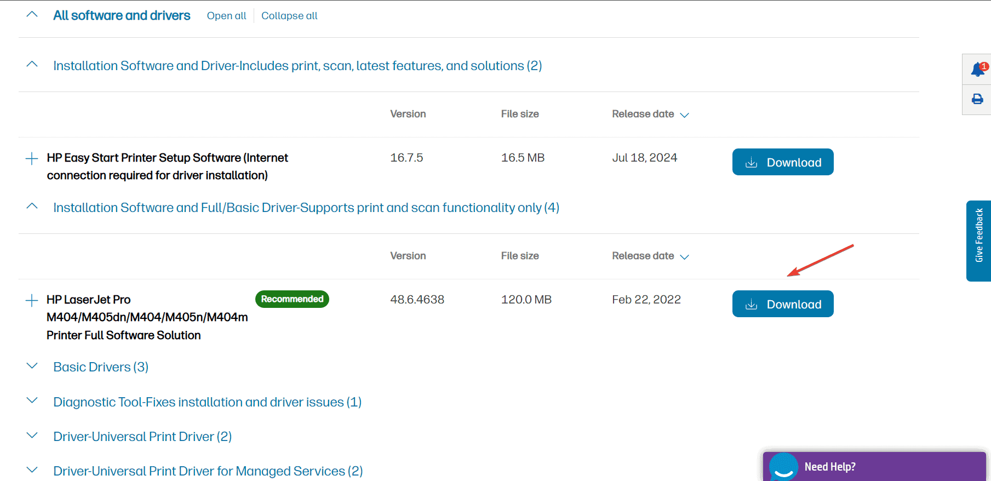The image size is (991, 481).
Task: Click the printer icon on sidebar
Action: (977, 99)
